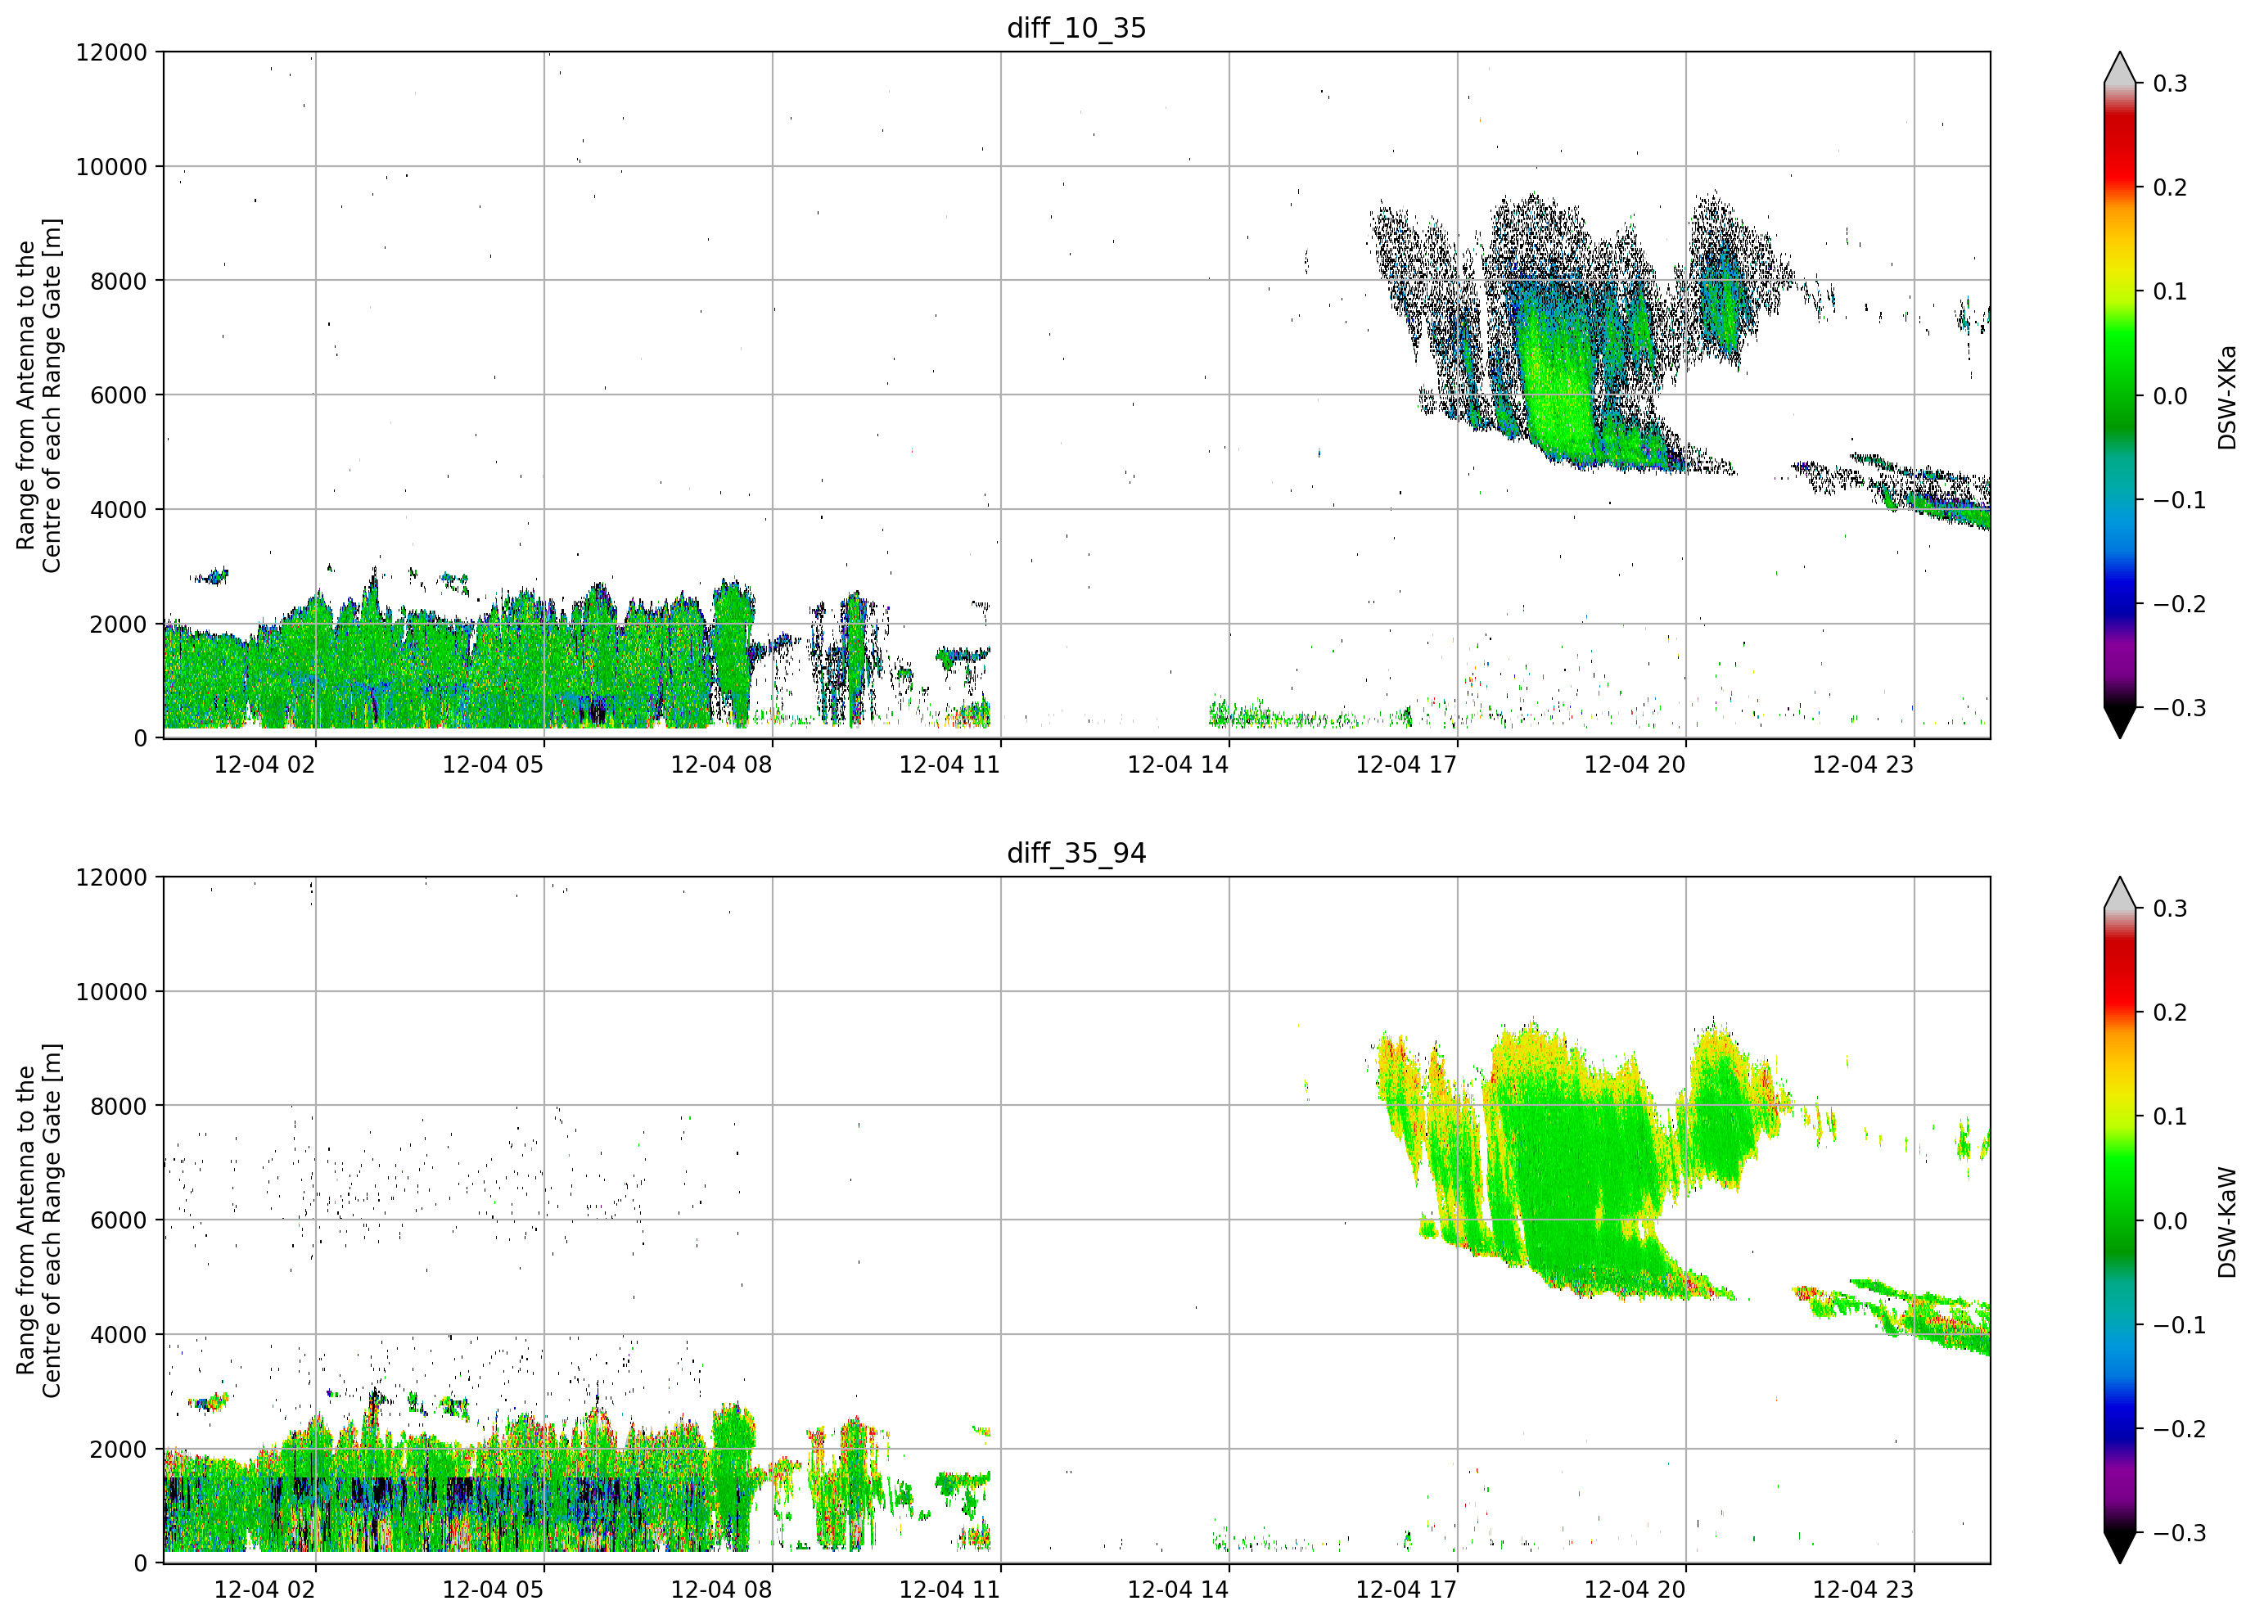Click '12-04 02' x-tick under diff_35_94 plot

[264, 1590]
